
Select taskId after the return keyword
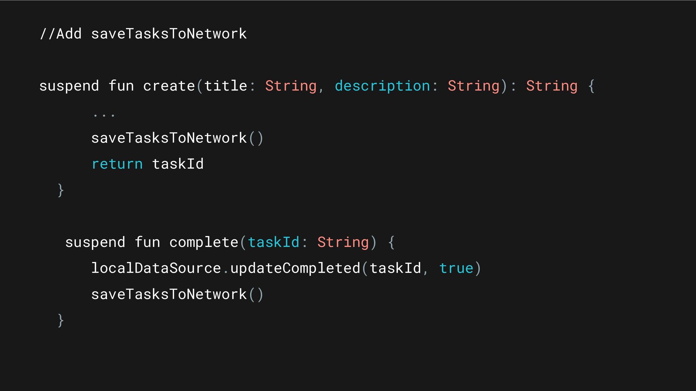coord(178,164)
